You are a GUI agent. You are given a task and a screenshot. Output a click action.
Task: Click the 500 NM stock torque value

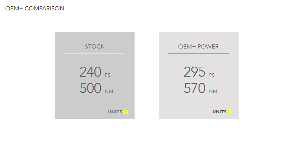96,88
